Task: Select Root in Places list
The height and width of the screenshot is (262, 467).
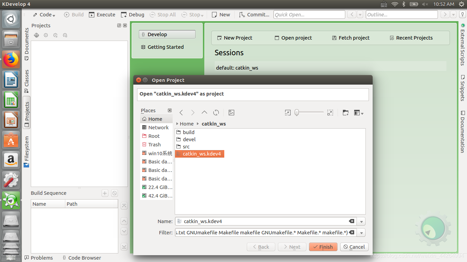Action: click(x=156, y=136)
